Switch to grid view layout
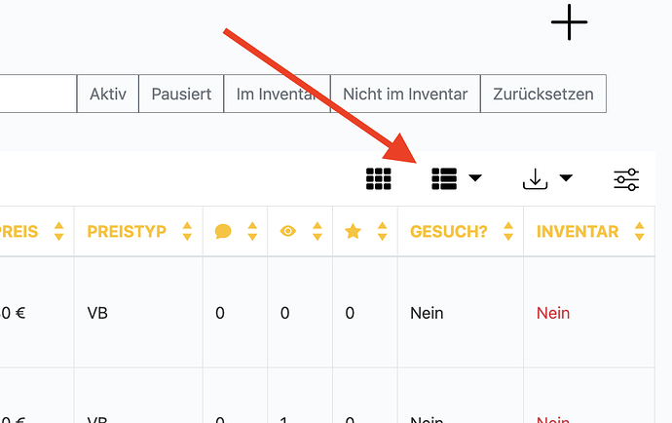The height and width of the screenshot is (423, 672). click(x=379, y=178)
